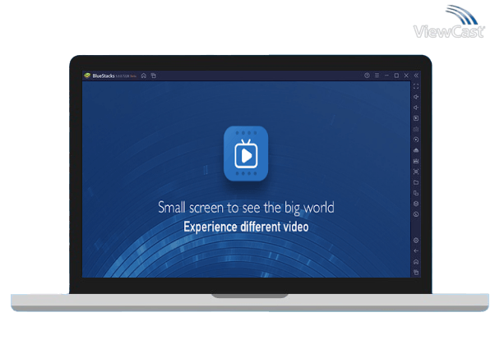495x340 pixels.
Task: Click the BlueStacks logo in title bar
Action: click(87, 76)
